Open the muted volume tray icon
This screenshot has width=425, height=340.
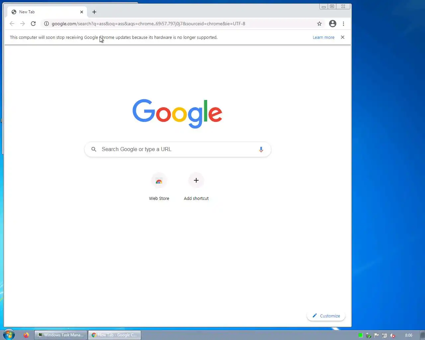pyautogui.click(x=392, y=335)
